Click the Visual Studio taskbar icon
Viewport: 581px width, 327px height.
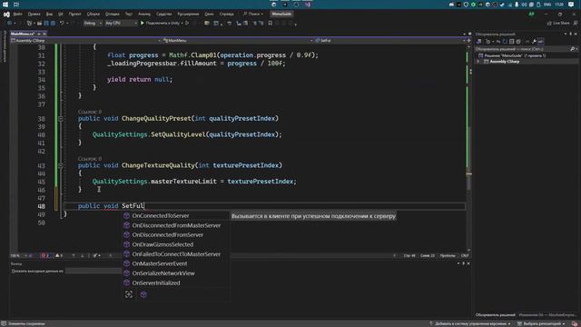click(x=308, y=5)
